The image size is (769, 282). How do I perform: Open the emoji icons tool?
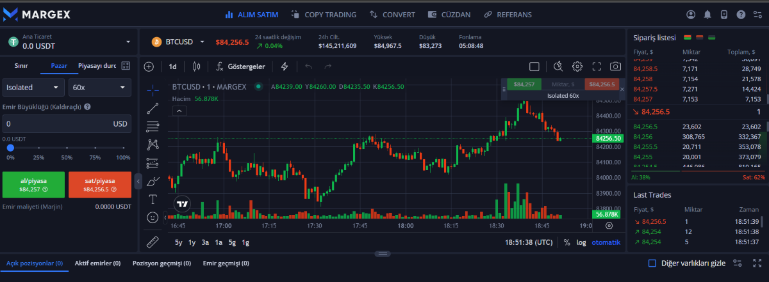click(x=153, y=217)
